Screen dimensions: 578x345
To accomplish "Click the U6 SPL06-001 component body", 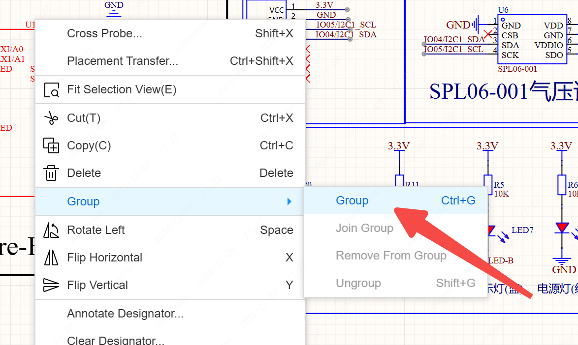I will [x=532, y=40].
